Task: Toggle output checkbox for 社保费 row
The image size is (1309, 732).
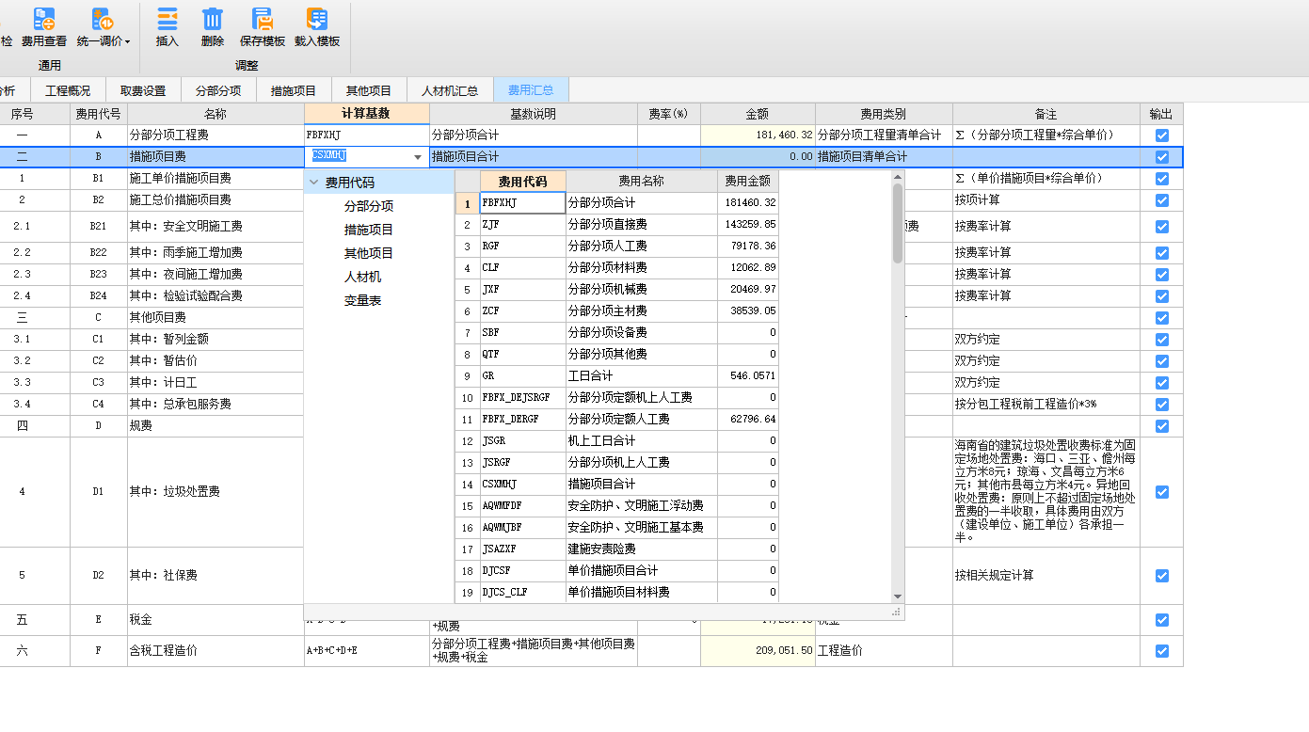Action: [1162, 576]
